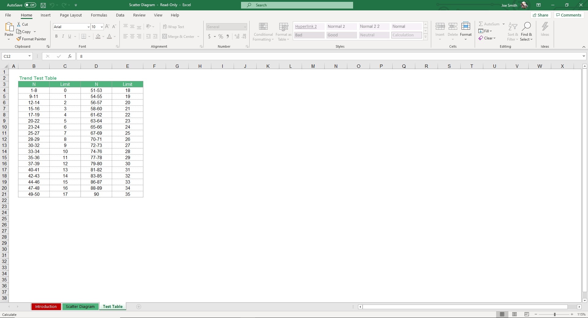Apply Comma Style format
Screen dimensions: 588x318
[228, 36]
